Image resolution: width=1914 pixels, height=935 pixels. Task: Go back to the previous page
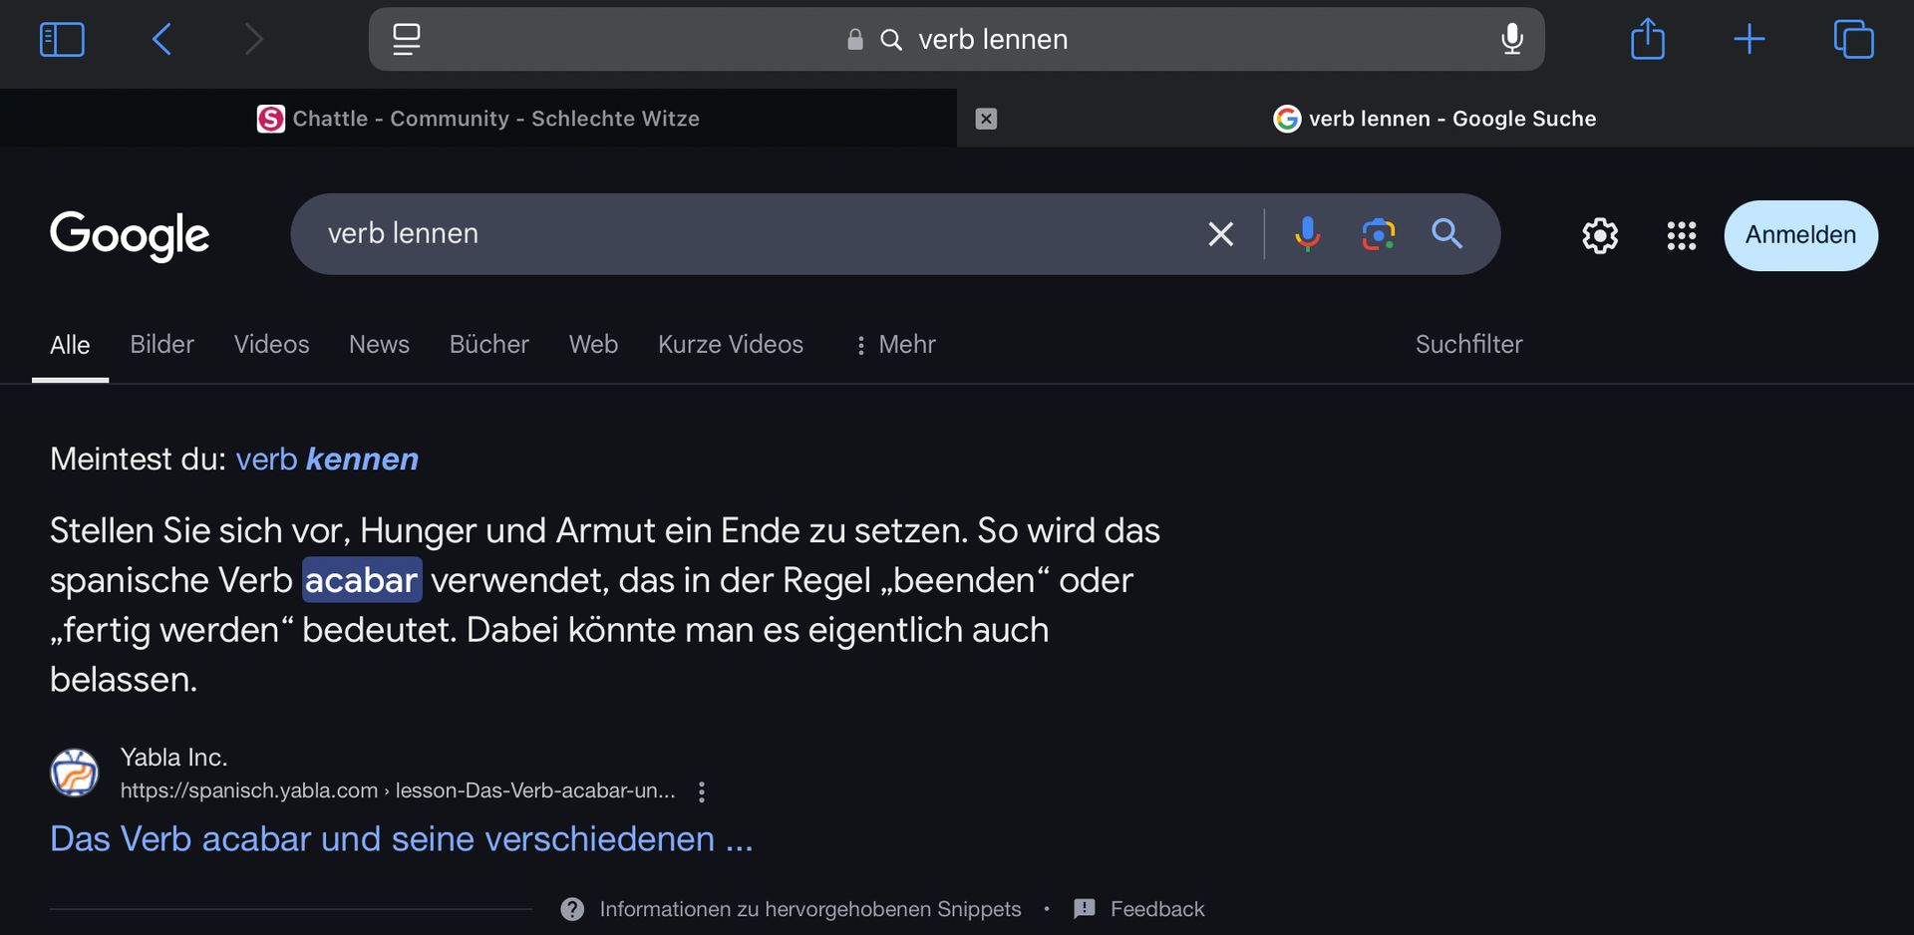coord(162,40)
